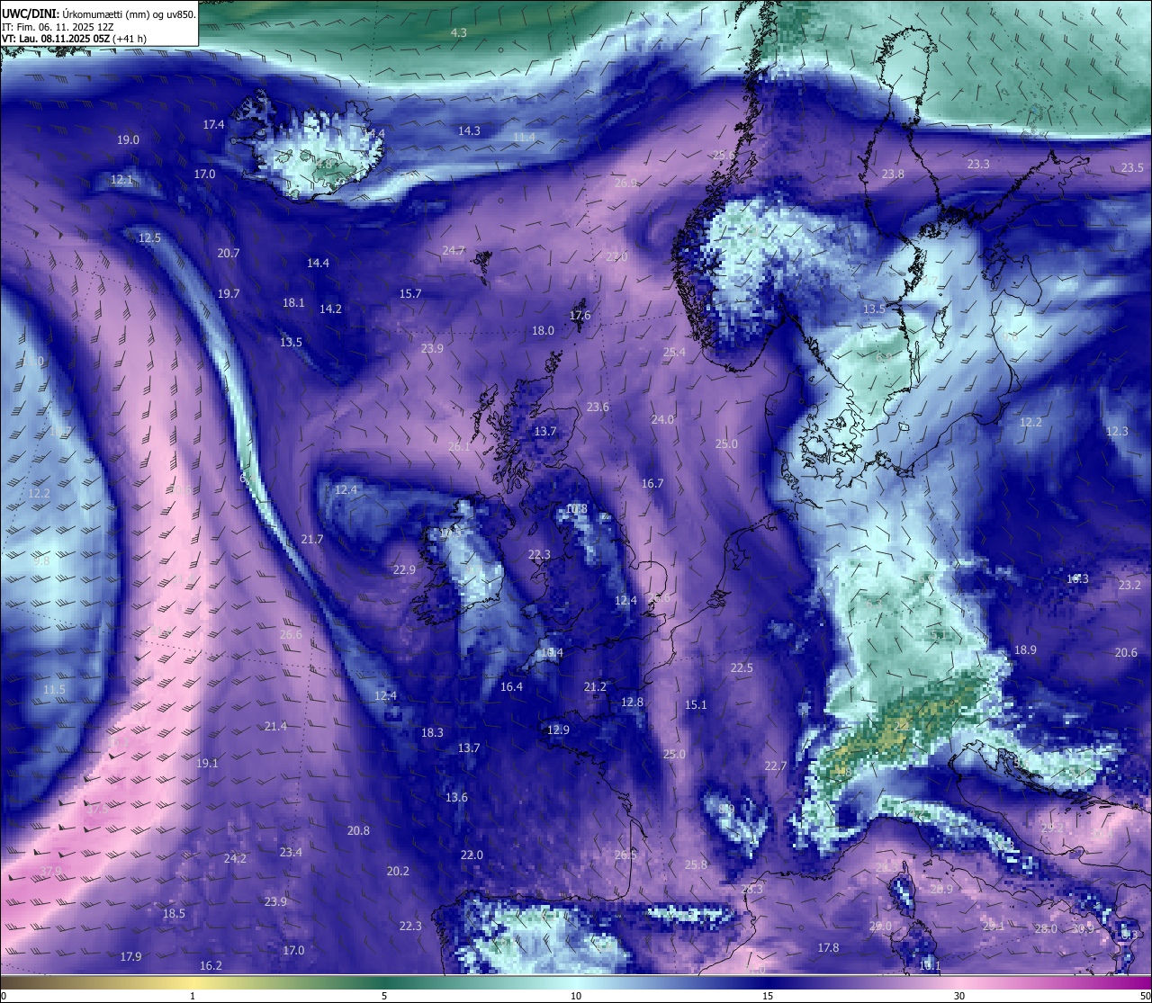Click the 12.5 value label

[x=149, y=238]
